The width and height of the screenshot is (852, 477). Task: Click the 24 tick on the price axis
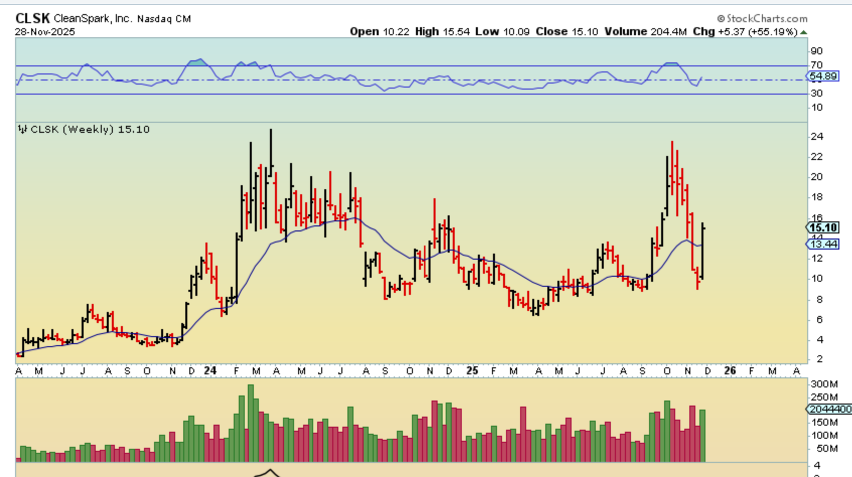pos(817,136)
